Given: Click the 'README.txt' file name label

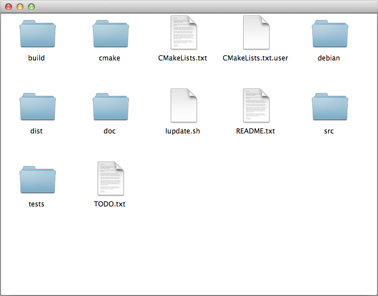Looking at the screenshot, I should click(256, 131).
